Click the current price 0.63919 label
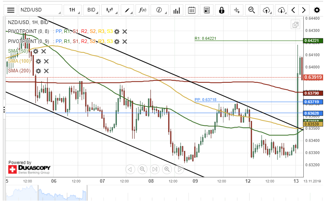This screenshot has width=326, height=201. point(313,77)
